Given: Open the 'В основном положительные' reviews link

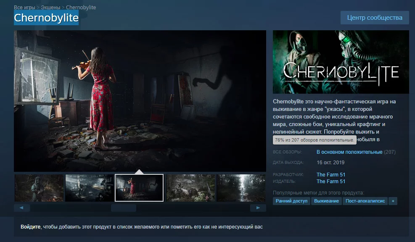Looking at the screenshot, I should pos(349,152).
